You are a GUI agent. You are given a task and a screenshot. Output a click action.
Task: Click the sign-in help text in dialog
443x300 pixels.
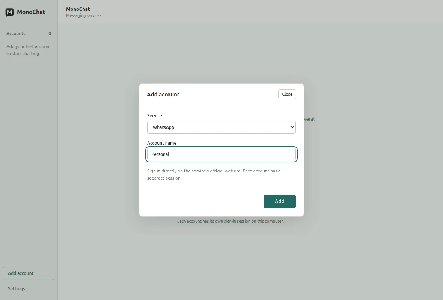tap(214, 174)
